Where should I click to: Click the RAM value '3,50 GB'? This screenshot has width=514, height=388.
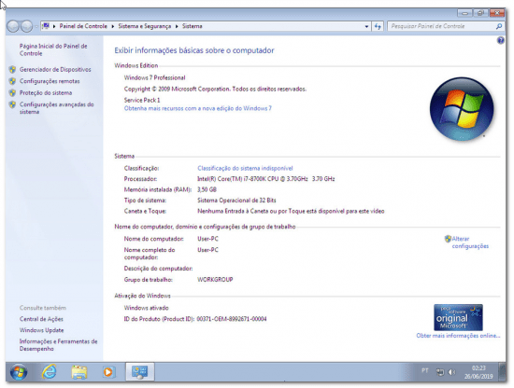pos(207,189)
